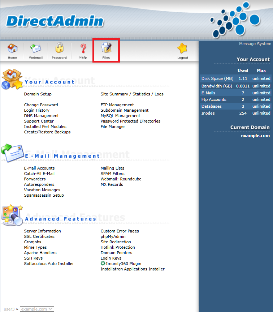Screen dimensions: 273x312
Task: Launch Webmail: Roundcube
Action: click(121, 179)
